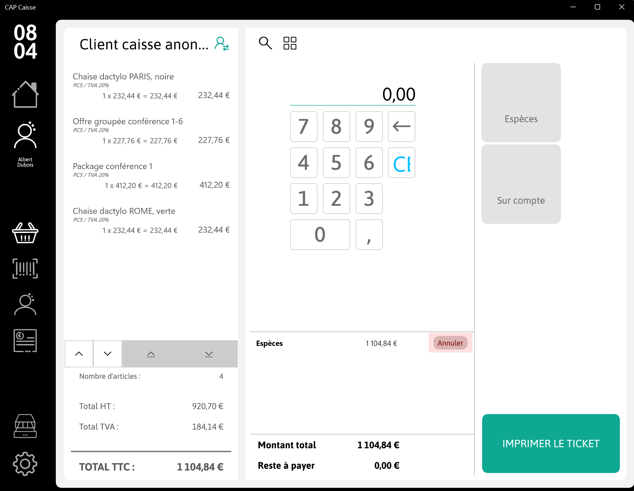The height and width of the screenshot is (491, 634).
Task: Select Package conférence 1 line
Action: point(151,176)
